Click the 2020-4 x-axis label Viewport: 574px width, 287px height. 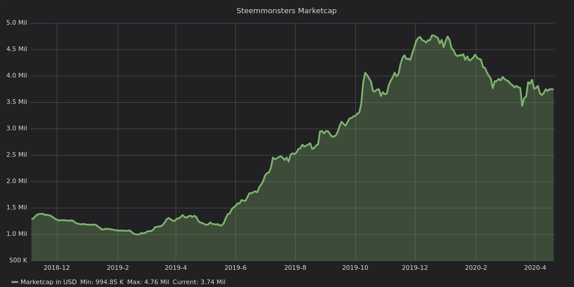[535, 267]
